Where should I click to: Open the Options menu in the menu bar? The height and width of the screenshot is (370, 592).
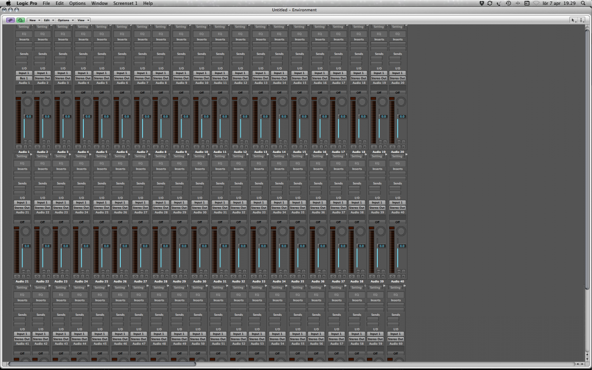click(77, 3)
